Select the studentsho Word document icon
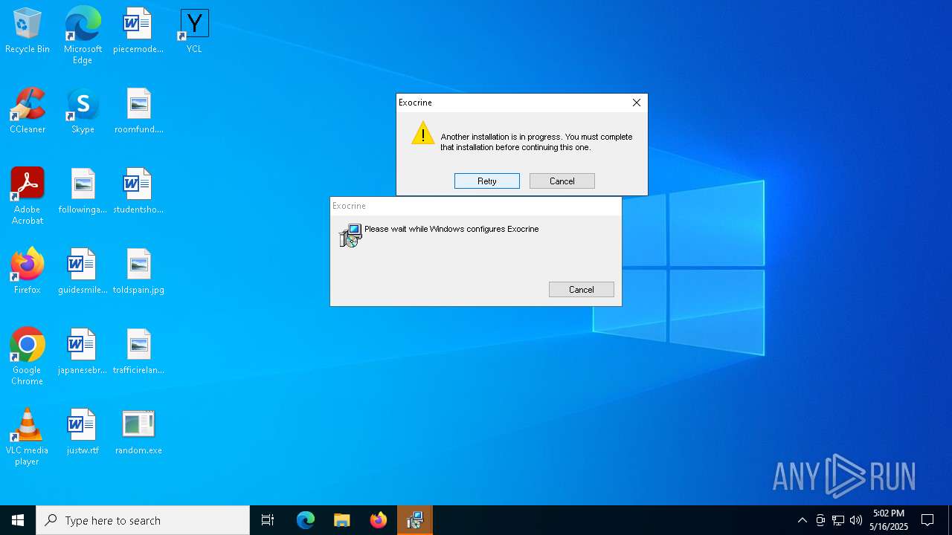This screenshot has width=952, height=535. [x=138, y=192]
